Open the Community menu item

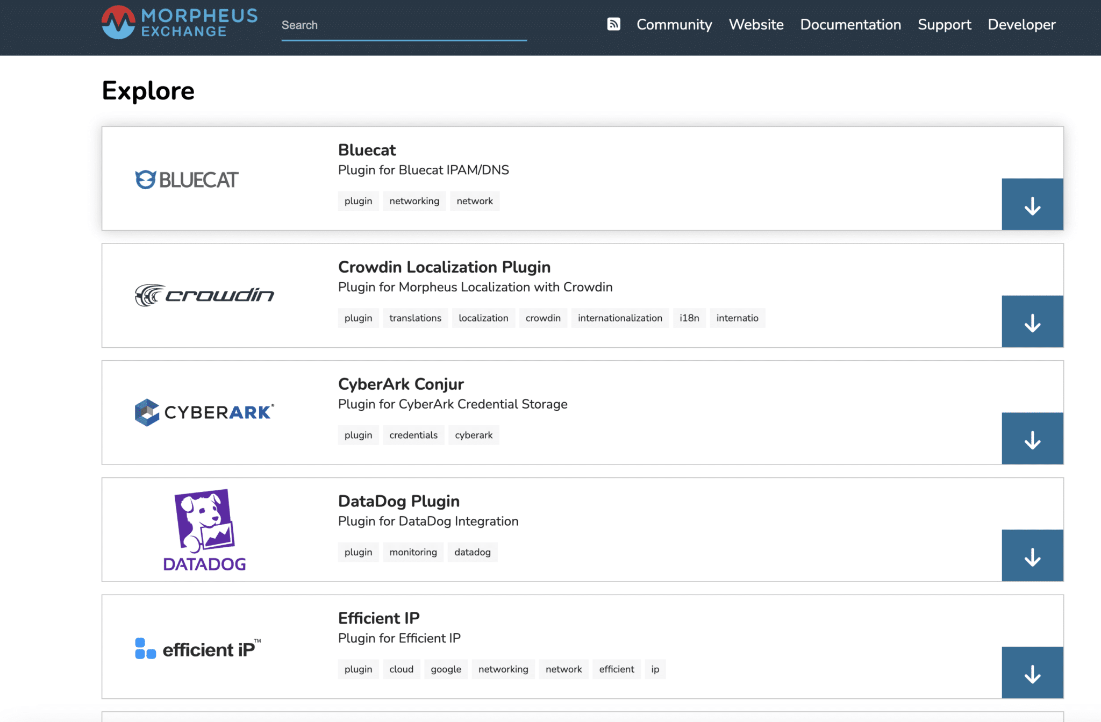[674, 25]
